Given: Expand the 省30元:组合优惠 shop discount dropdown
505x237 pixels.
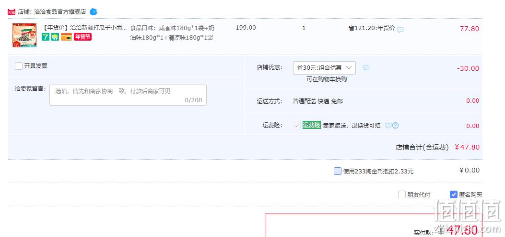Looking at the screenshot, I should click(x=324, y=68).
